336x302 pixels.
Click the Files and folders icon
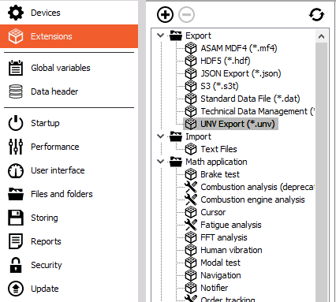click(x=16, y=194)
